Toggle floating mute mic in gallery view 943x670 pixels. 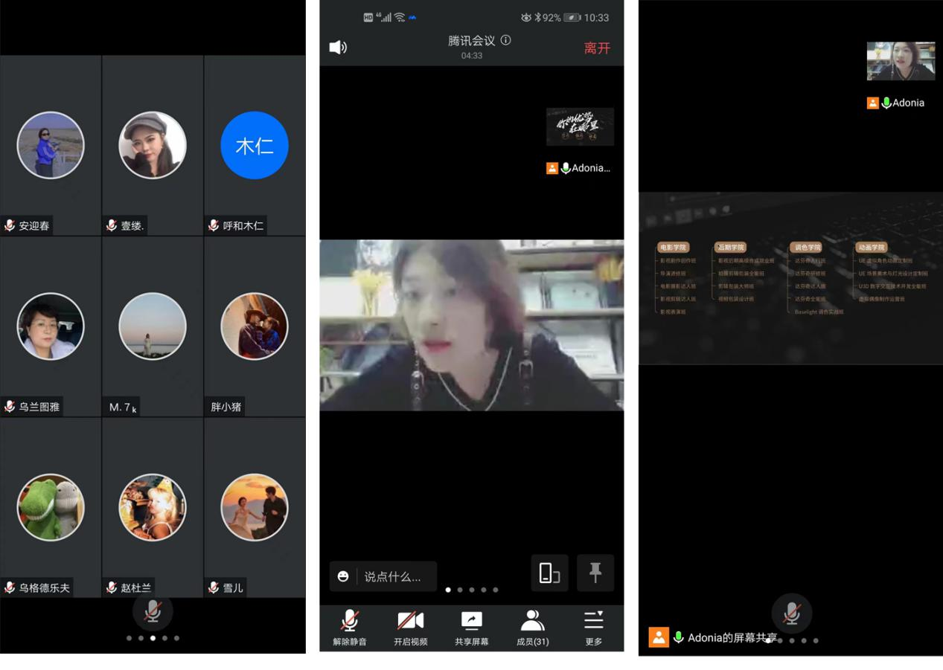(153, 611)
